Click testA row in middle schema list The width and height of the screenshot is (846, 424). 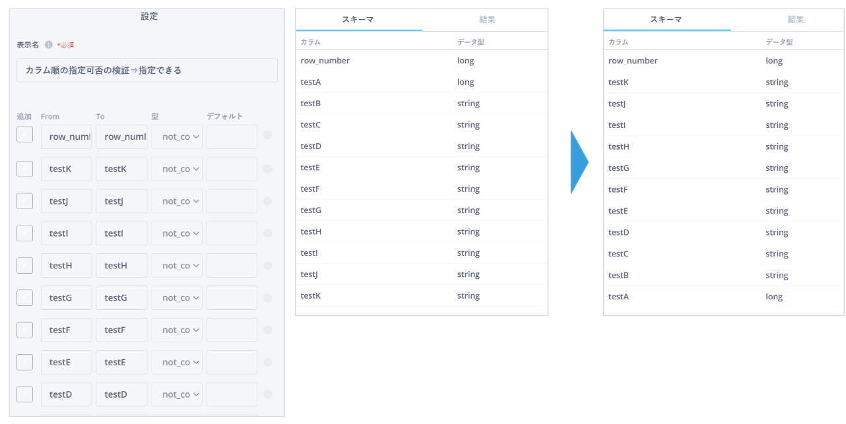[x=422, y=82]
